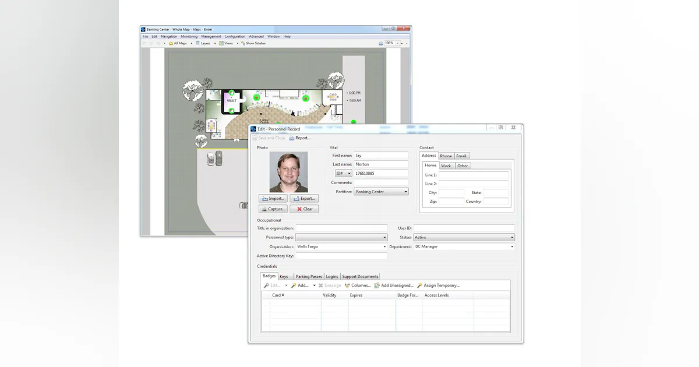This screenshot has width=699, height=367.
Task: Open the Navigation menu in Maps window
Action: (169, 36)
